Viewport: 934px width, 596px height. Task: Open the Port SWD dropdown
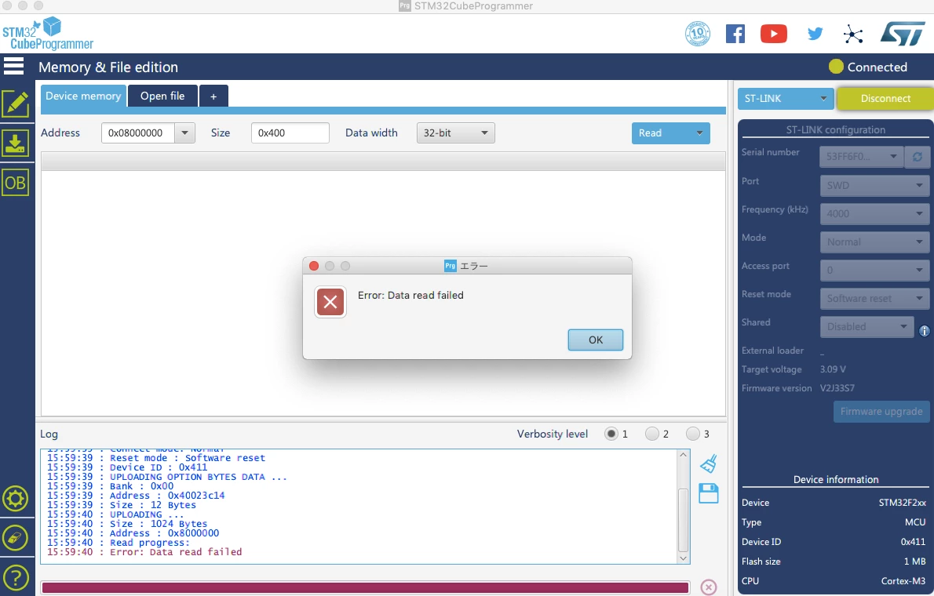click(x=874, y=185)
